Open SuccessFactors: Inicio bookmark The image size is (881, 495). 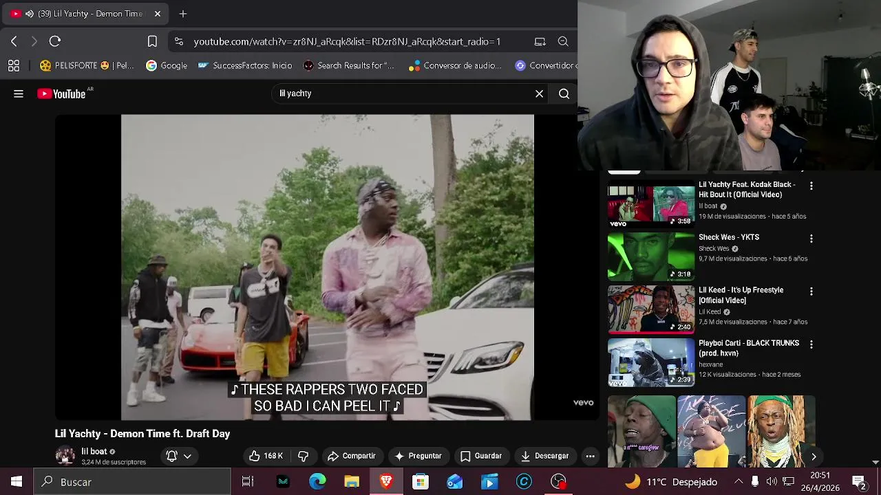245,65
